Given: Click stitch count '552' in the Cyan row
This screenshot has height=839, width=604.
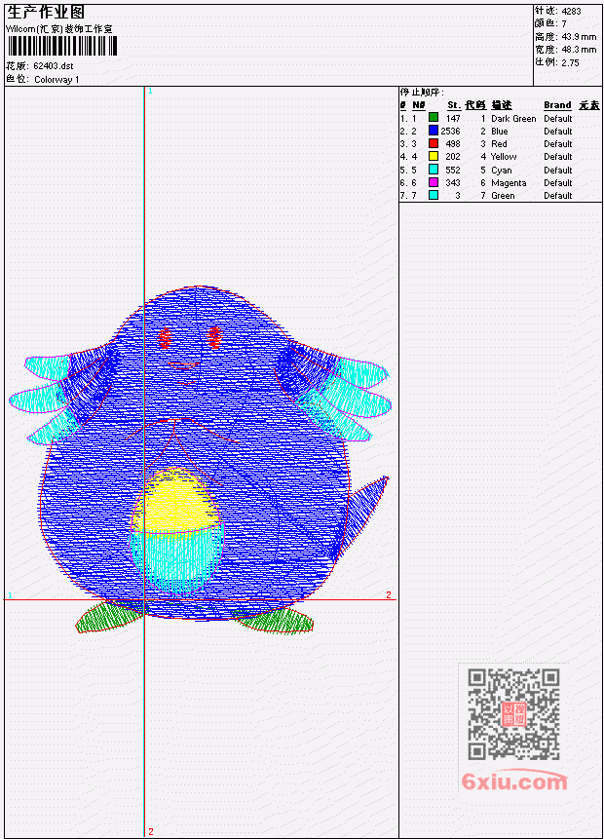Looking at the screenshot, I should click(x=453, y=171).
